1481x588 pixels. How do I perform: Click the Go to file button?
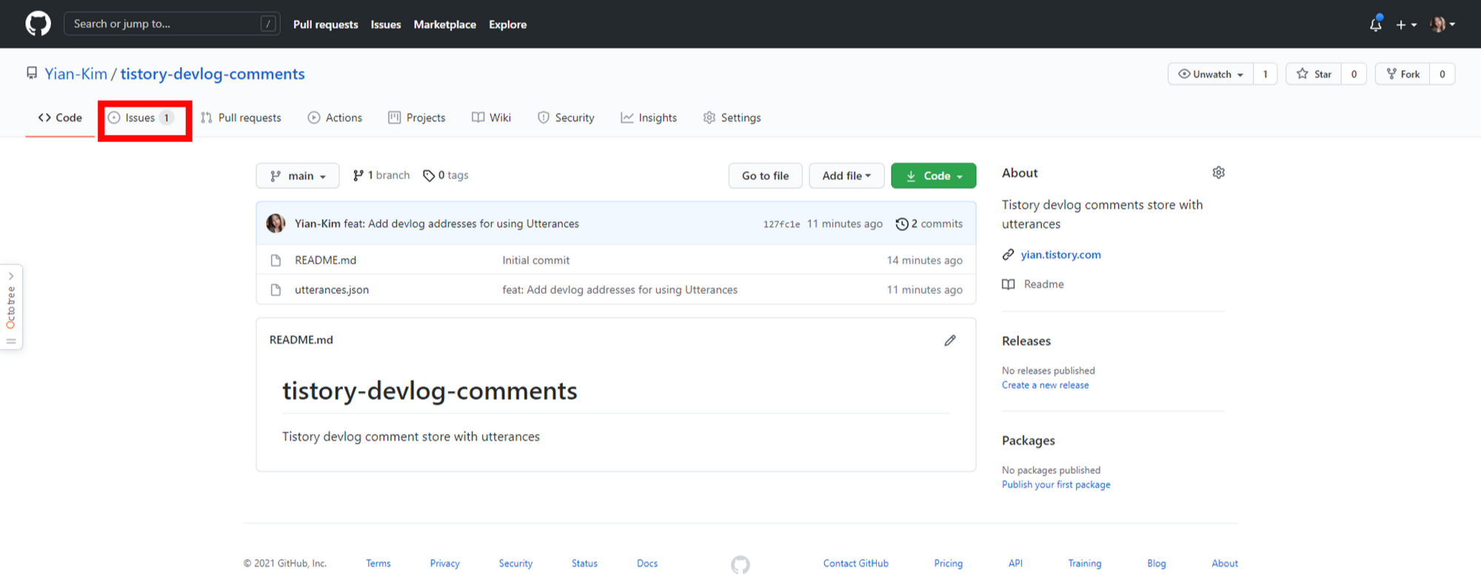tap(765, 176)
